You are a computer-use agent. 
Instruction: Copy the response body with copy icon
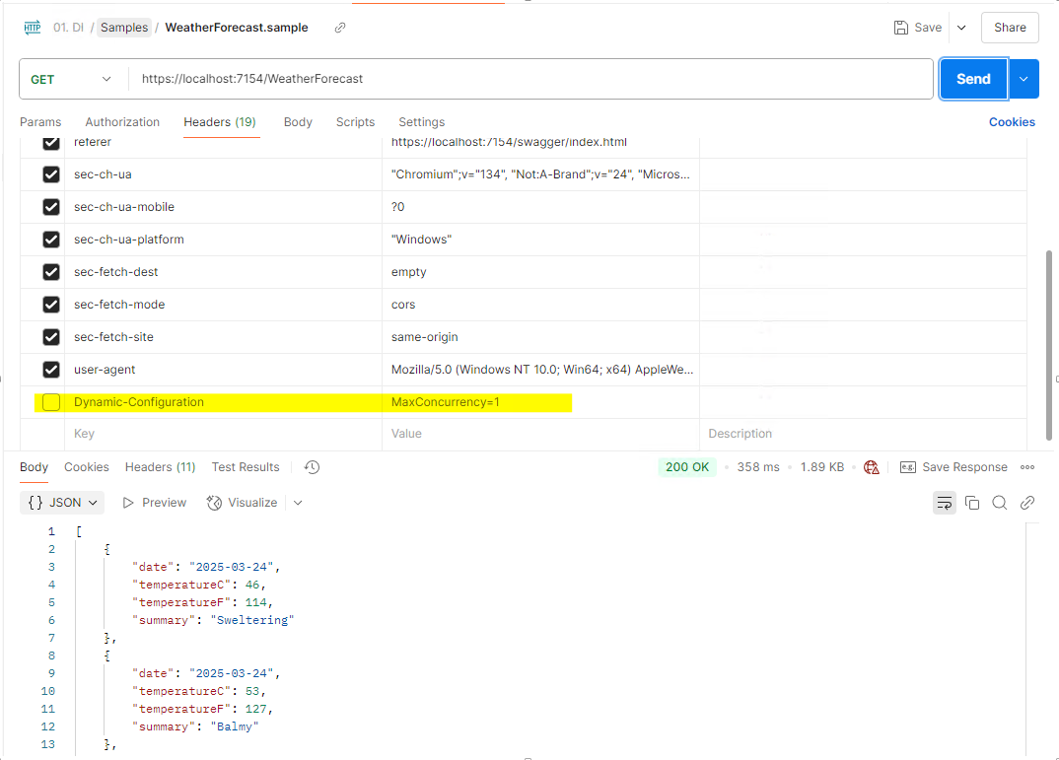coord(972,503)
